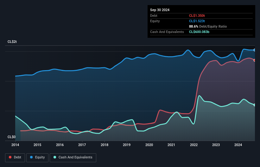This screenshot has height=167, width=260.
Task: Click the red Debt endpoint marker
Action: click(x=254, y=60)
